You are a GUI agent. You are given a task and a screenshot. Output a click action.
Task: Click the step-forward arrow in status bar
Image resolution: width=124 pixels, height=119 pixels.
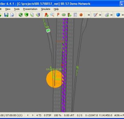pos(33,115)
